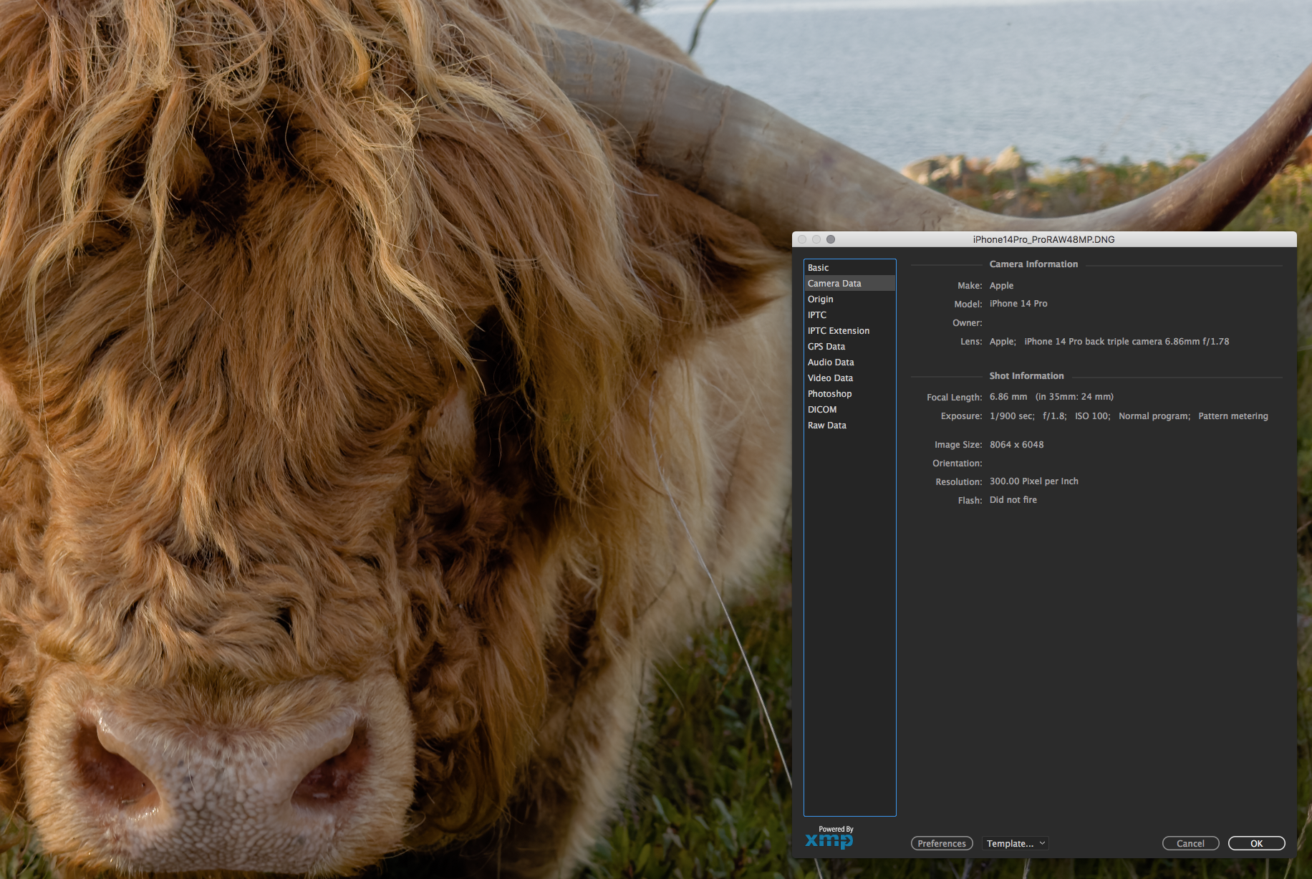
Task: Click the Model value iPhone 14 Pro
Action: [x=1018, y=304]
